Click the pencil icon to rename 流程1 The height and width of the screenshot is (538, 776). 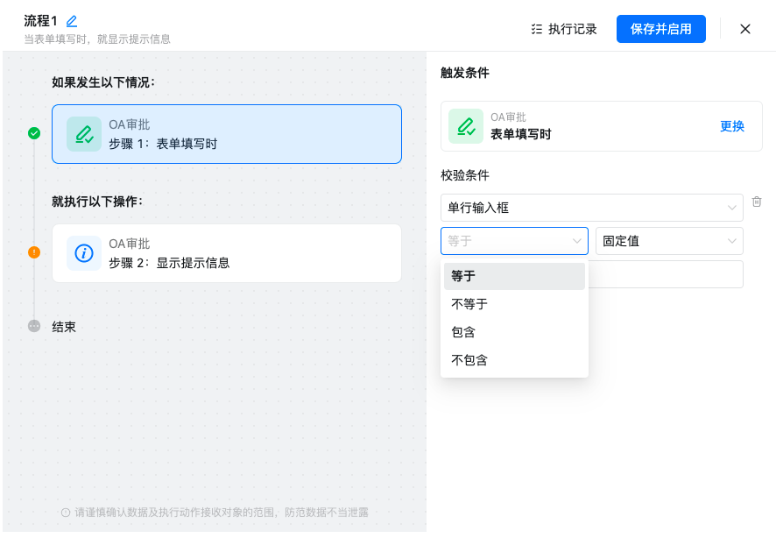[72, 21]
